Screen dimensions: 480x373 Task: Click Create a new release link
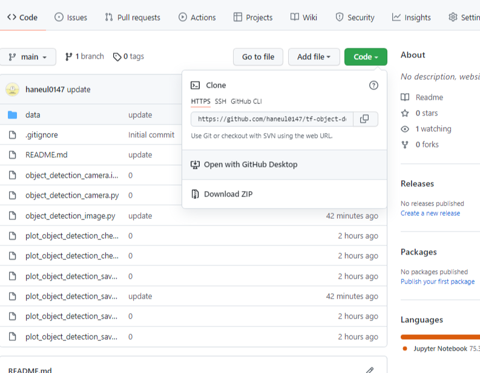(430, 213)
